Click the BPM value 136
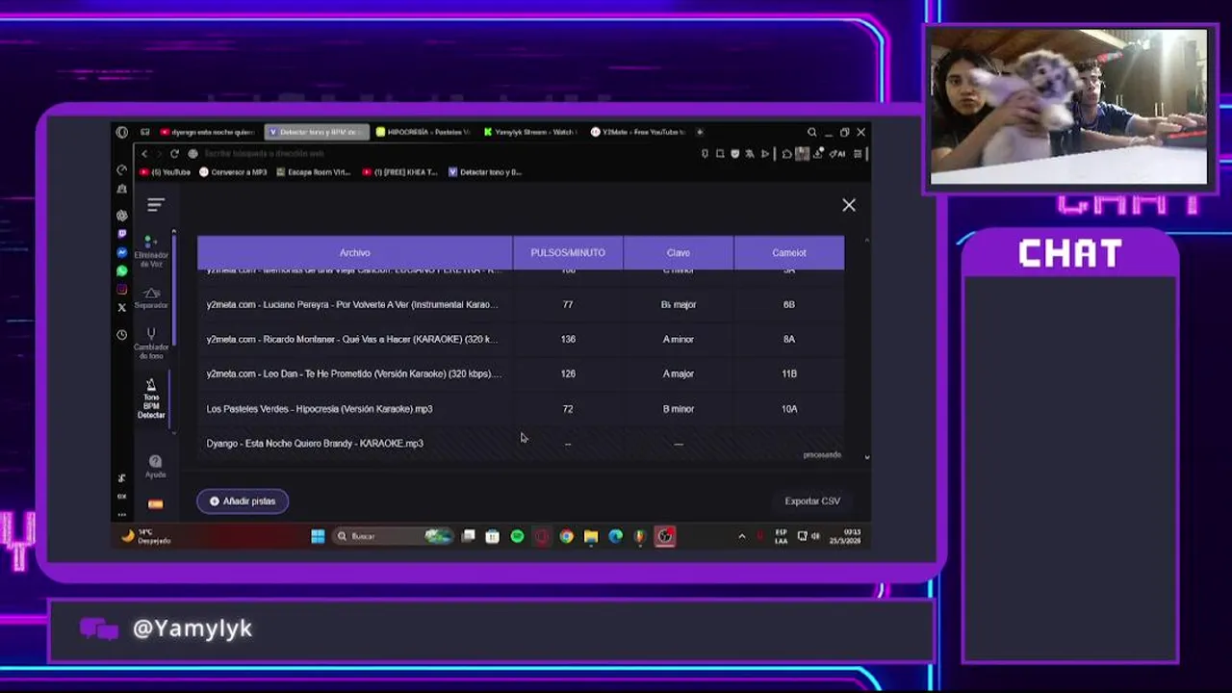The width and height of the screenshot is (1232, 693). [568, 339]
